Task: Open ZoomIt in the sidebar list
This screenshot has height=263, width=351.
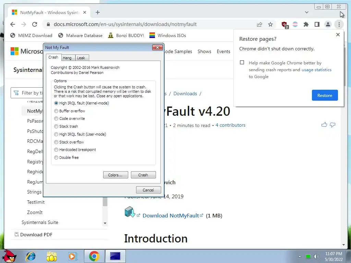Action: click(35, 212)
